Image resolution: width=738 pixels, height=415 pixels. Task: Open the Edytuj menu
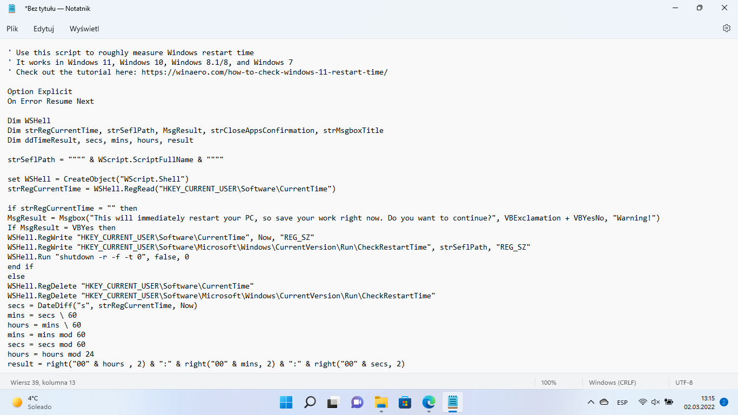point(44,29)
